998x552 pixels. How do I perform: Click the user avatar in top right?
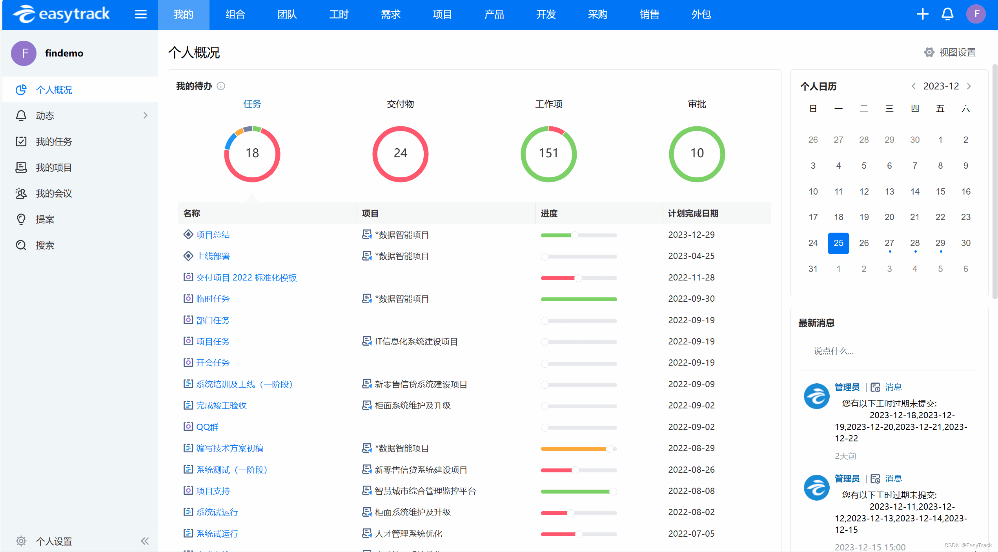[x=976, y=15]
